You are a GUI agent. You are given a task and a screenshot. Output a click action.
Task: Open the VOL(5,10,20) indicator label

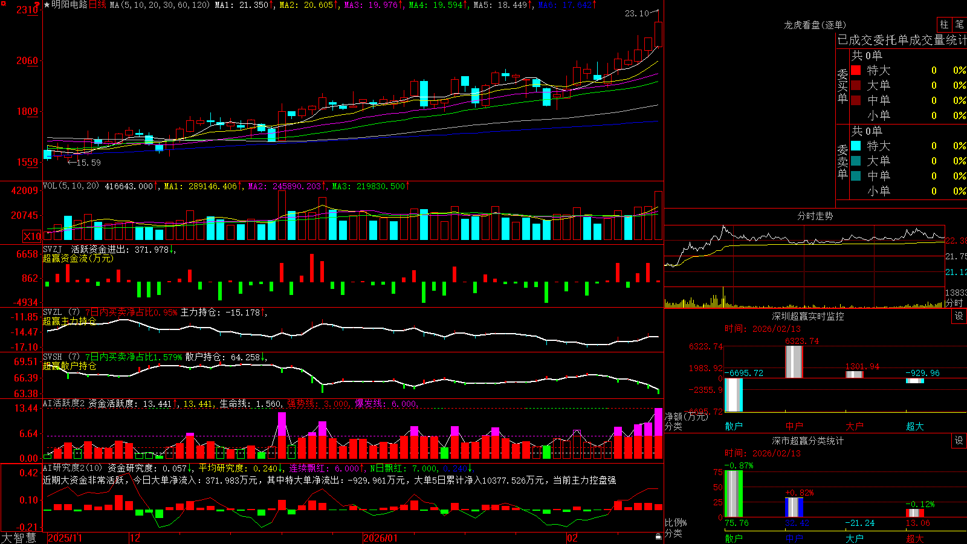click(x=71, y=186)
